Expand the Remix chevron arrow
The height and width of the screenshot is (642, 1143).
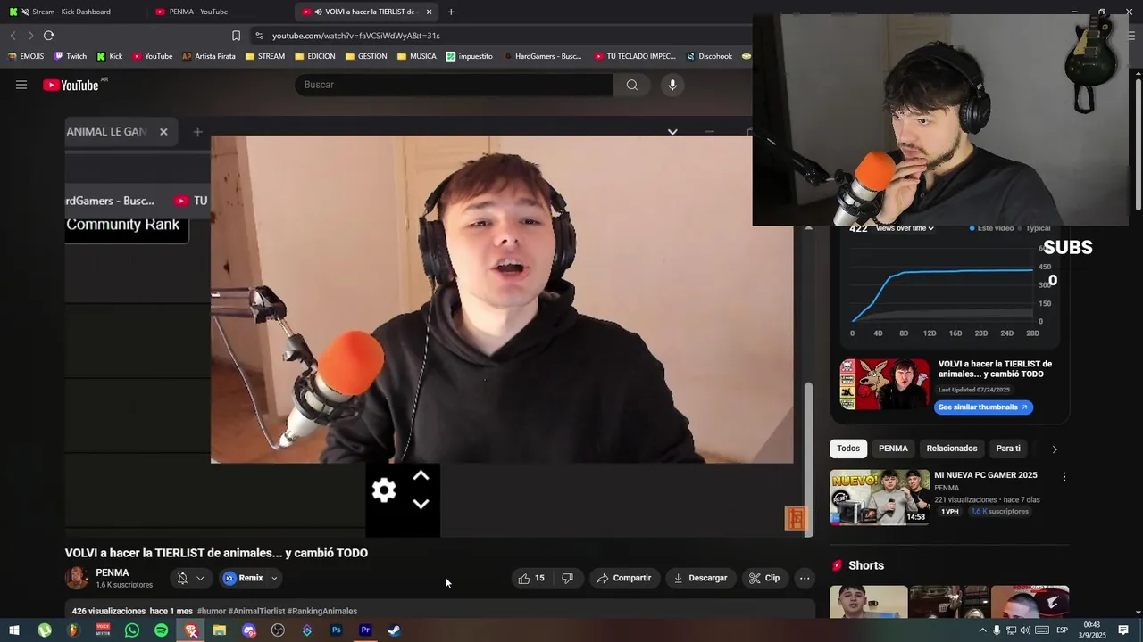click(x=274, y=578)
